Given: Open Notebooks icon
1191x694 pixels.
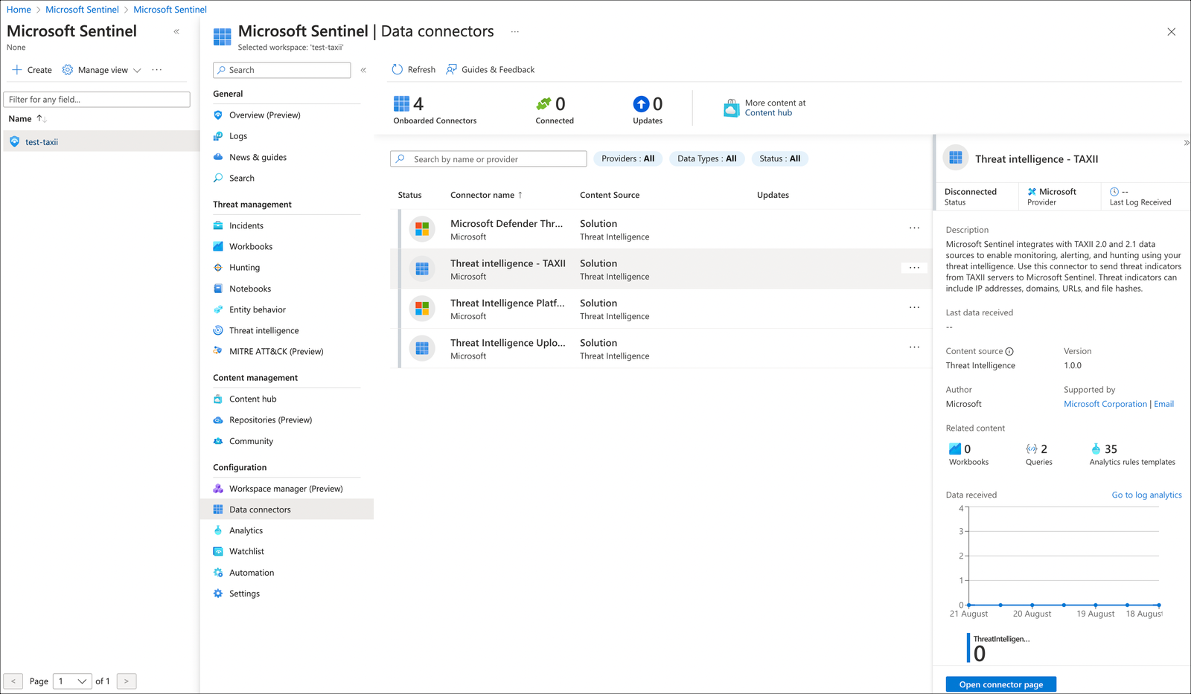Looking at the screenshot, I should [x=218, y=289].
